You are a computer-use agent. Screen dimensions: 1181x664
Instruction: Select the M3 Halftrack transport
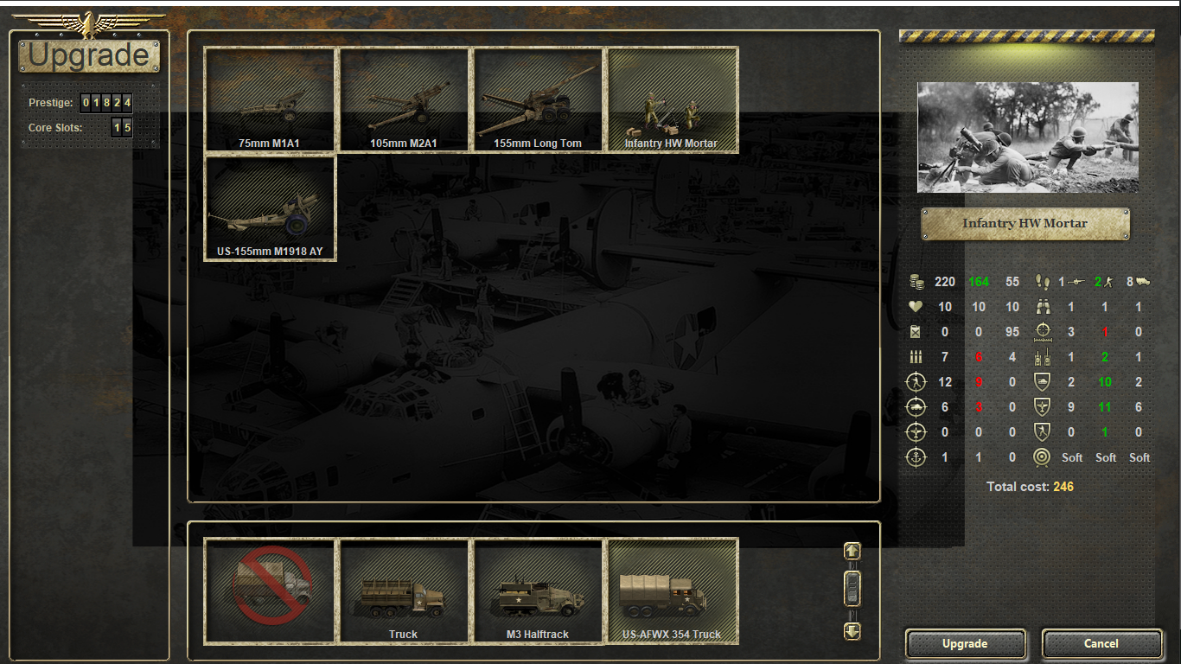(538, 591)
